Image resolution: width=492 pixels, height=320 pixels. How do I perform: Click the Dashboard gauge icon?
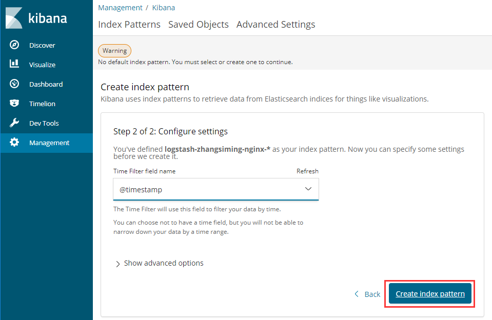click(14, 84)
